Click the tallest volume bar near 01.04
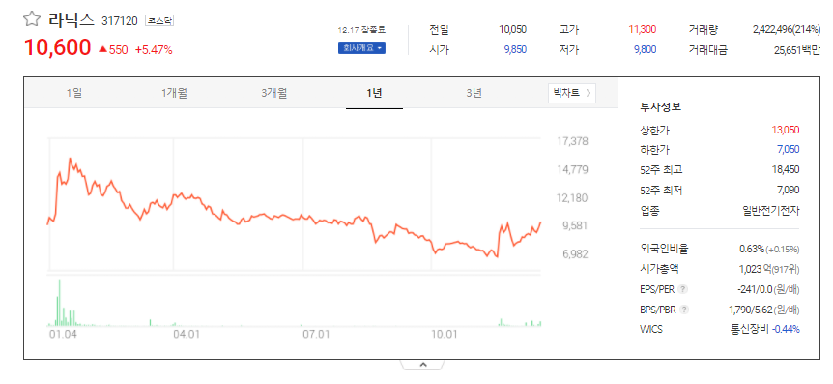The image size is (833, 384). 60,302
